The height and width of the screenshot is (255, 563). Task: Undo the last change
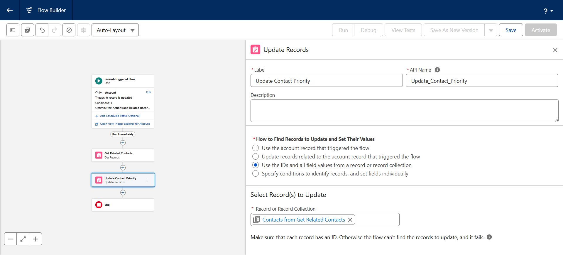pos(42,30)
